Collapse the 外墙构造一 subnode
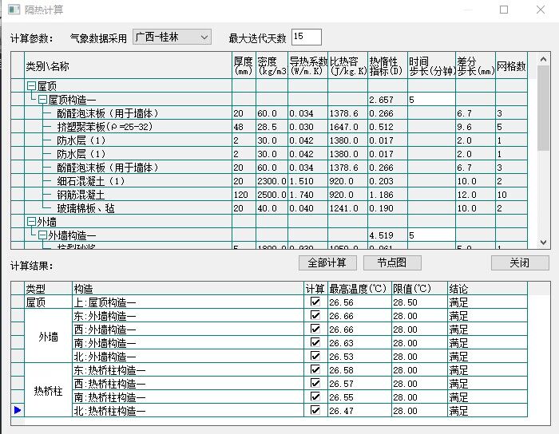The width and height of the screenshot is (559, 434). pos(43,235)
